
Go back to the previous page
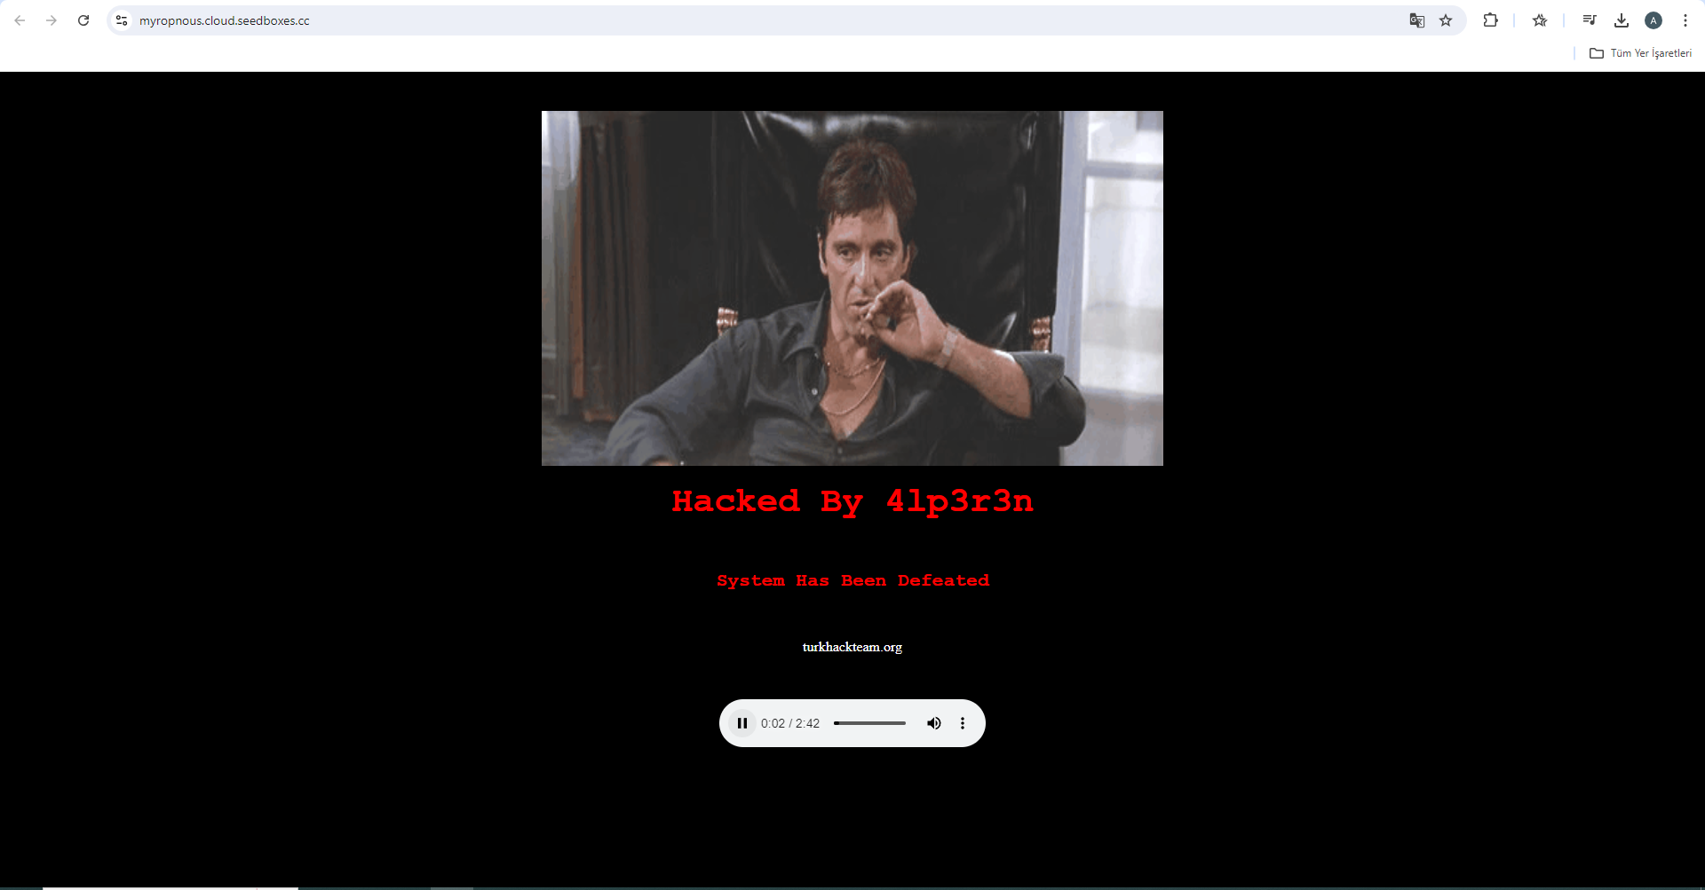(20, 20)
